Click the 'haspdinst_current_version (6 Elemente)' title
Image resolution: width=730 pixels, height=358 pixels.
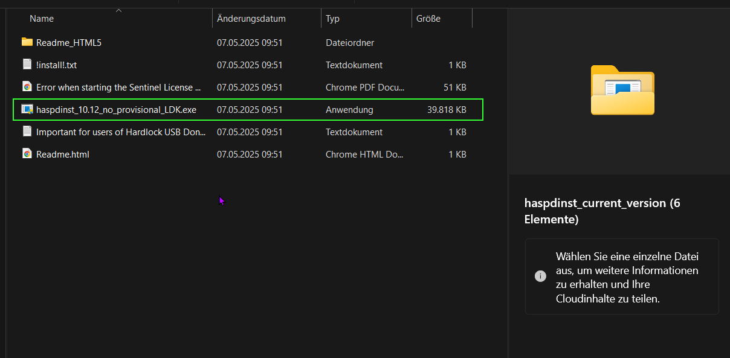click(602, 211)
